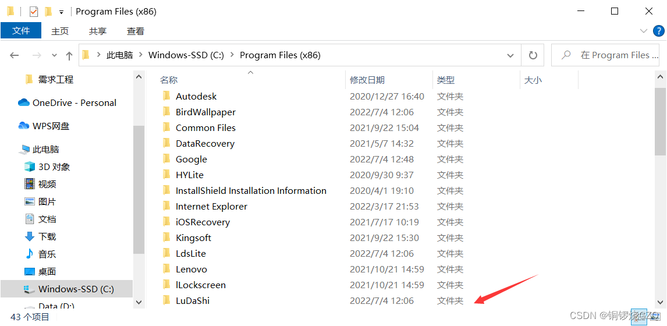Select Windows-SSD (C:) drive in sidebar
Screen dimensions: 667x326
click(66, 289)
